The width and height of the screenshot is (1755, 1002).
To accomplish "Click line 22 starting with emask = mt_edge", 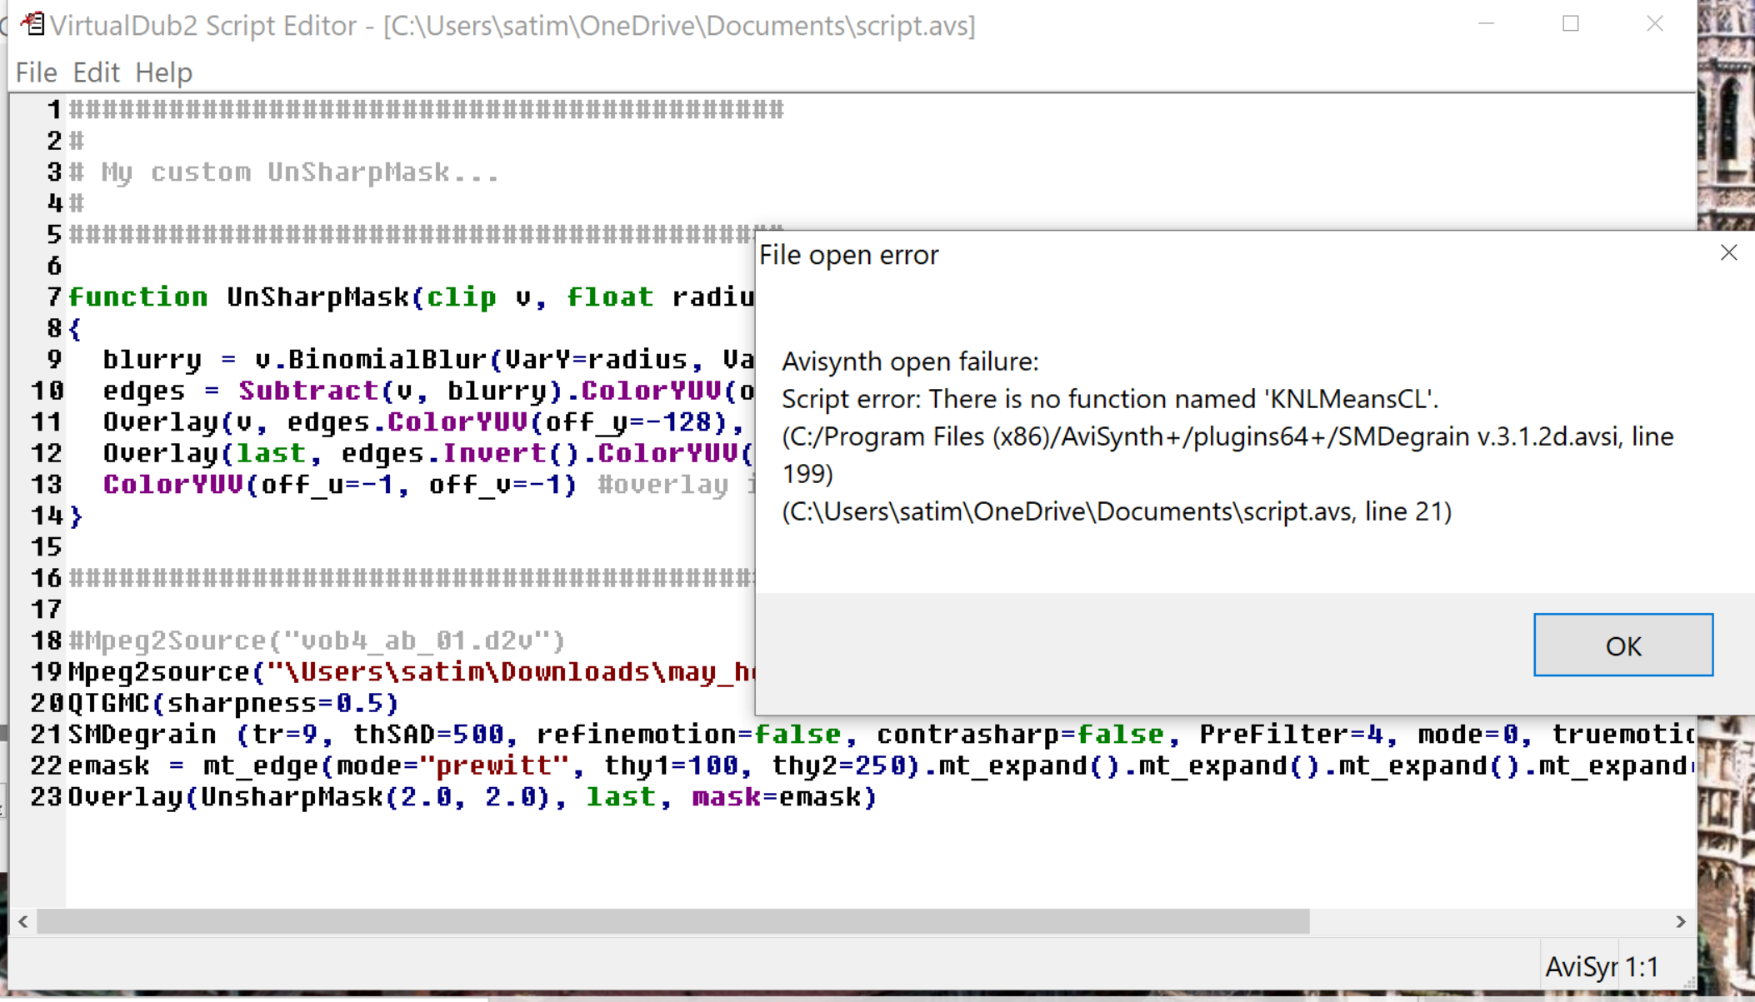I will click(x=881, y=766).
